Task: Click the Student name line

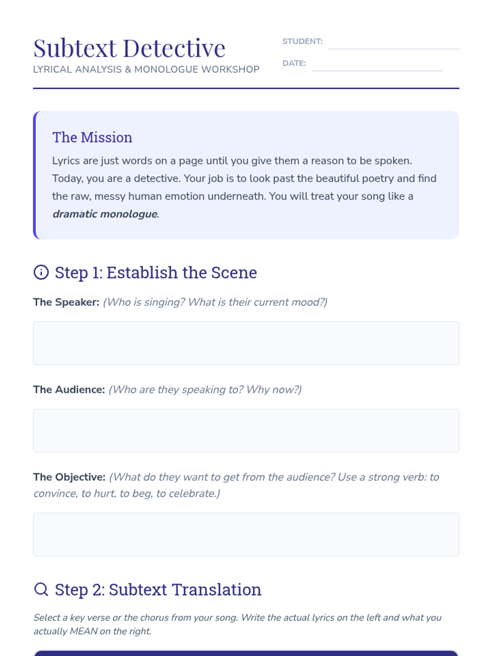Action: [393, 44]
